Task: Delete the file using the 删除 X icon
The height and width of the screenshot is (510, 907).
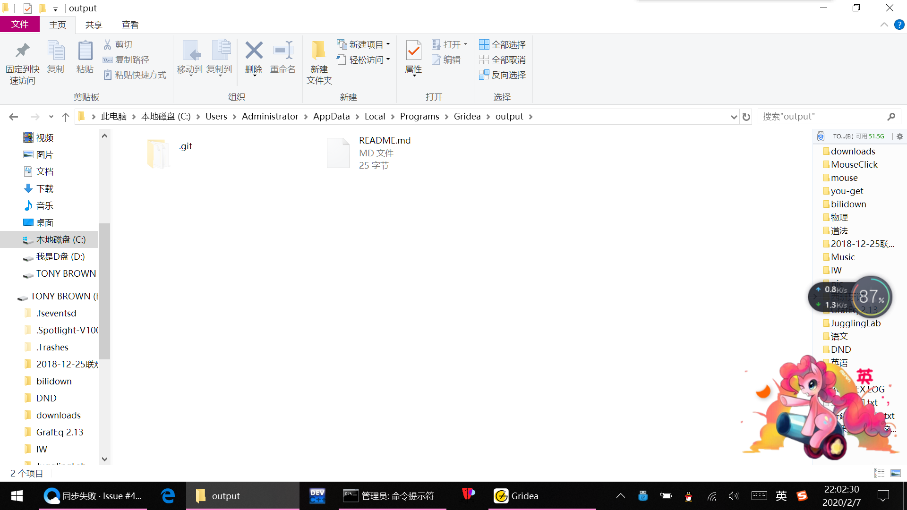Action: point(253,58)
